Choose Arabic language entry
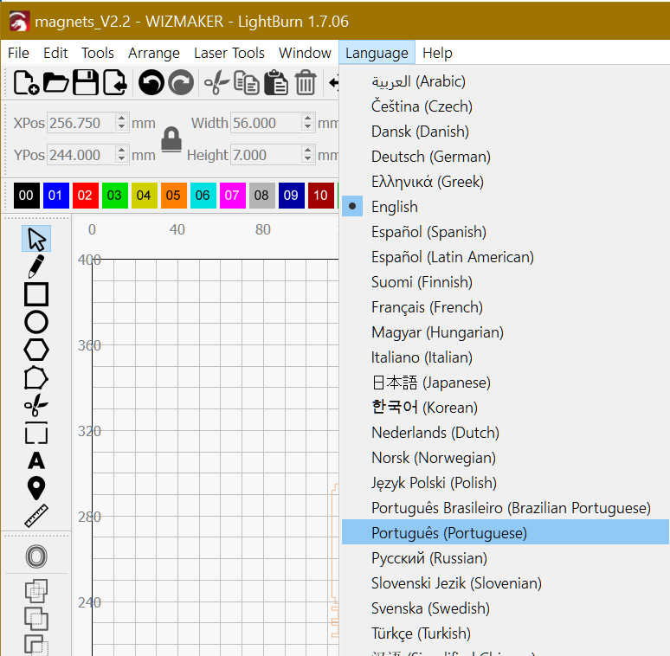 (505, 81)
